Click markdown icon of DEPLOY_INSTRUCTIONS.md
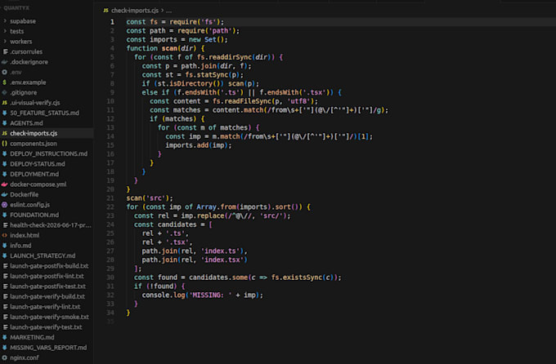 coord(5,153)
